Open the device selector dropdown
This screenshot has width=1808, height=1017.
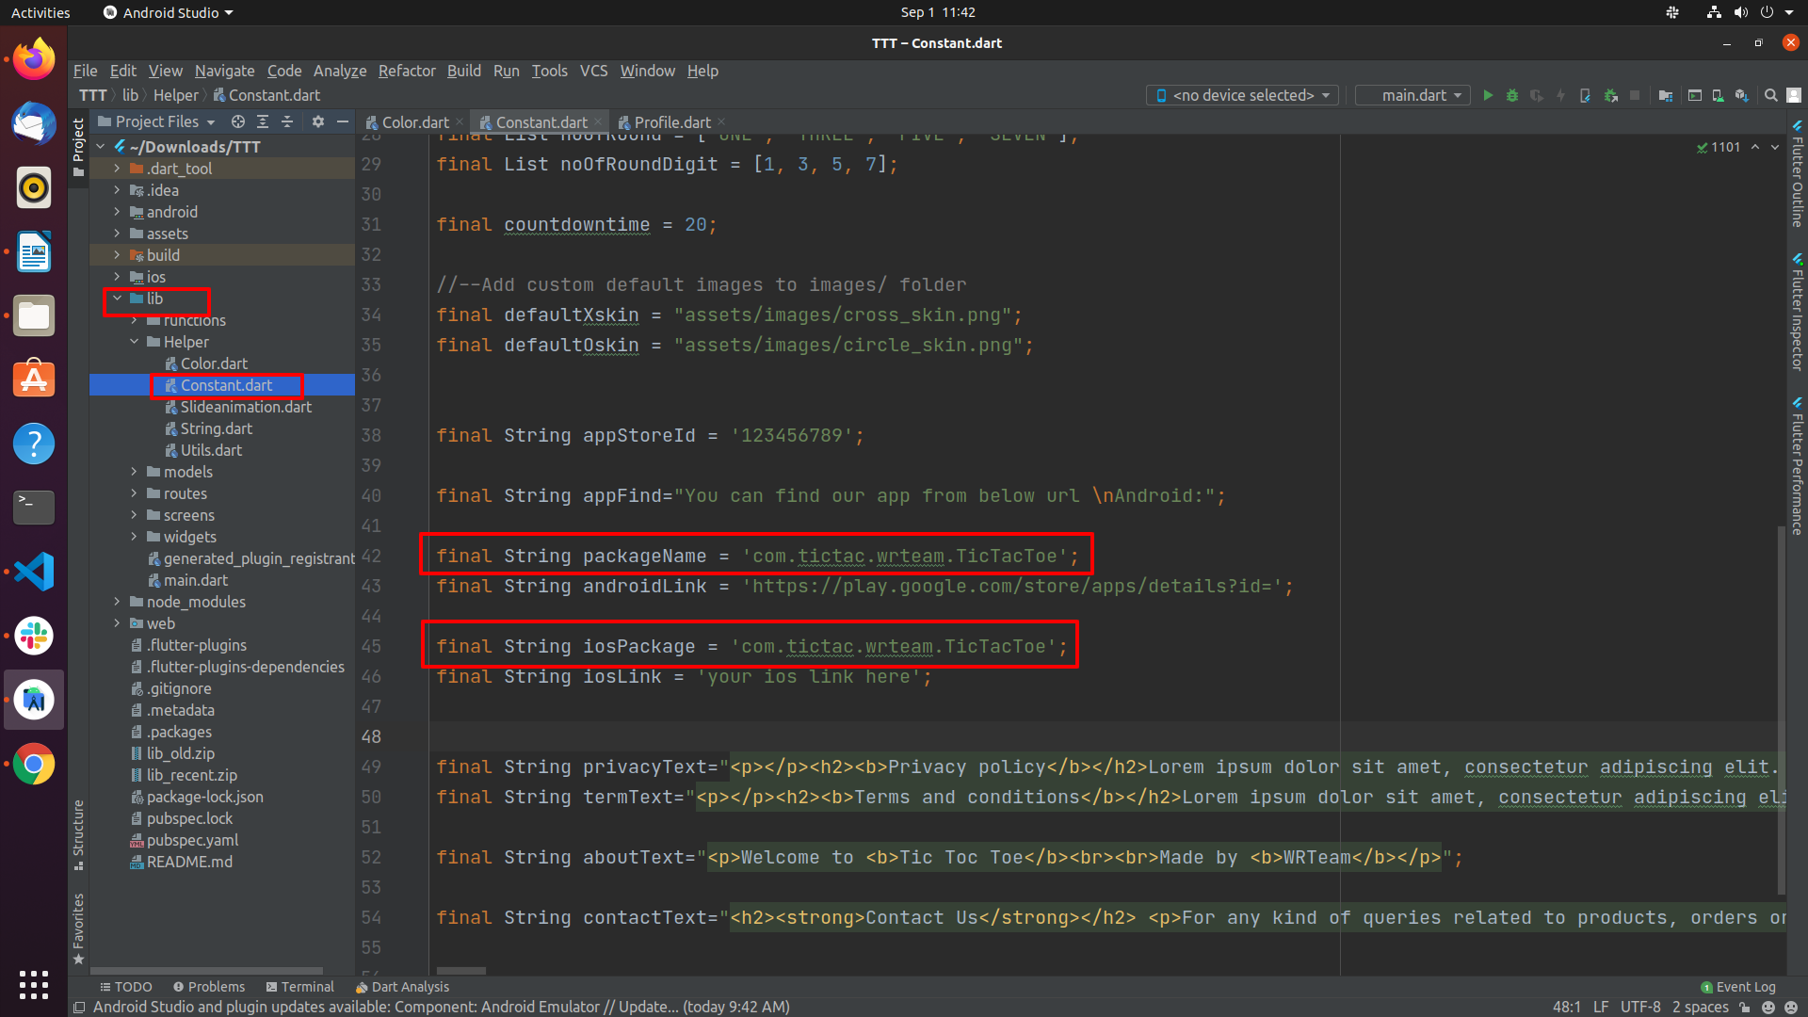[1242, 95]
